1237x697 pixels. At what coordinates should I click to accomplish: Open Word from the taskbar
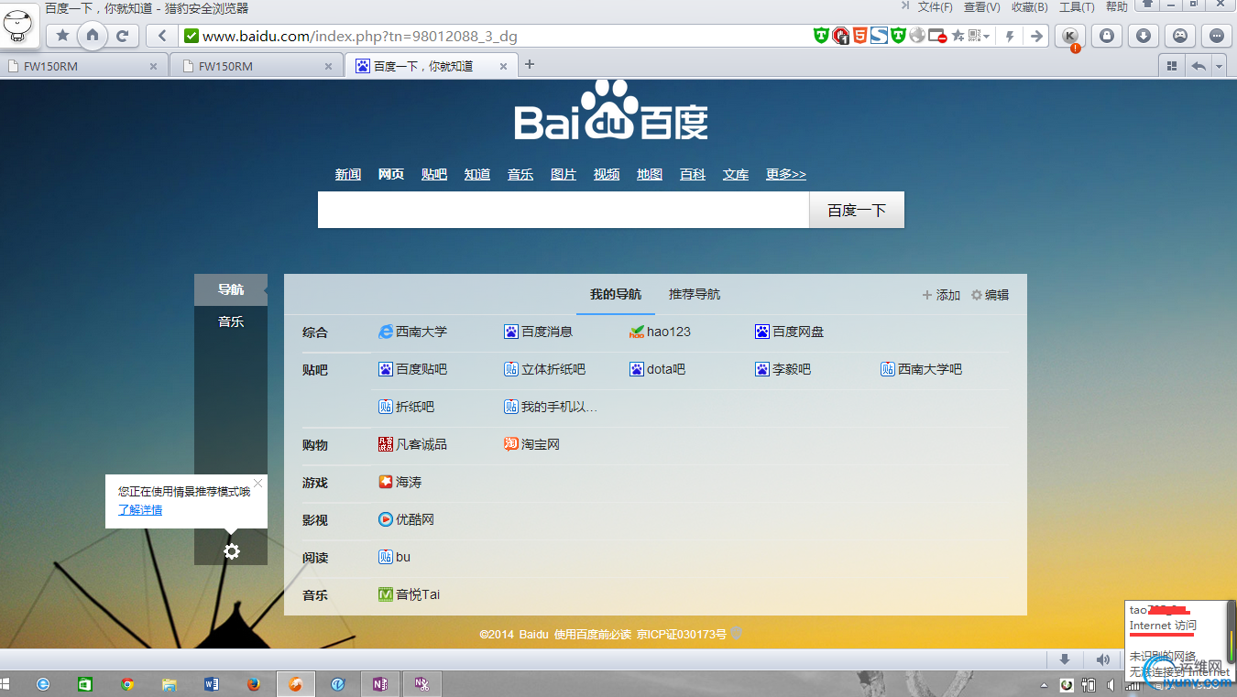click(x=211, y=684)
